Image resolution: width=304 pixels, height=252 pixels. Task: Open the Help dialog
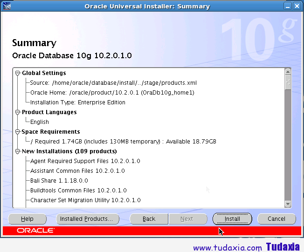click(27, 219)
